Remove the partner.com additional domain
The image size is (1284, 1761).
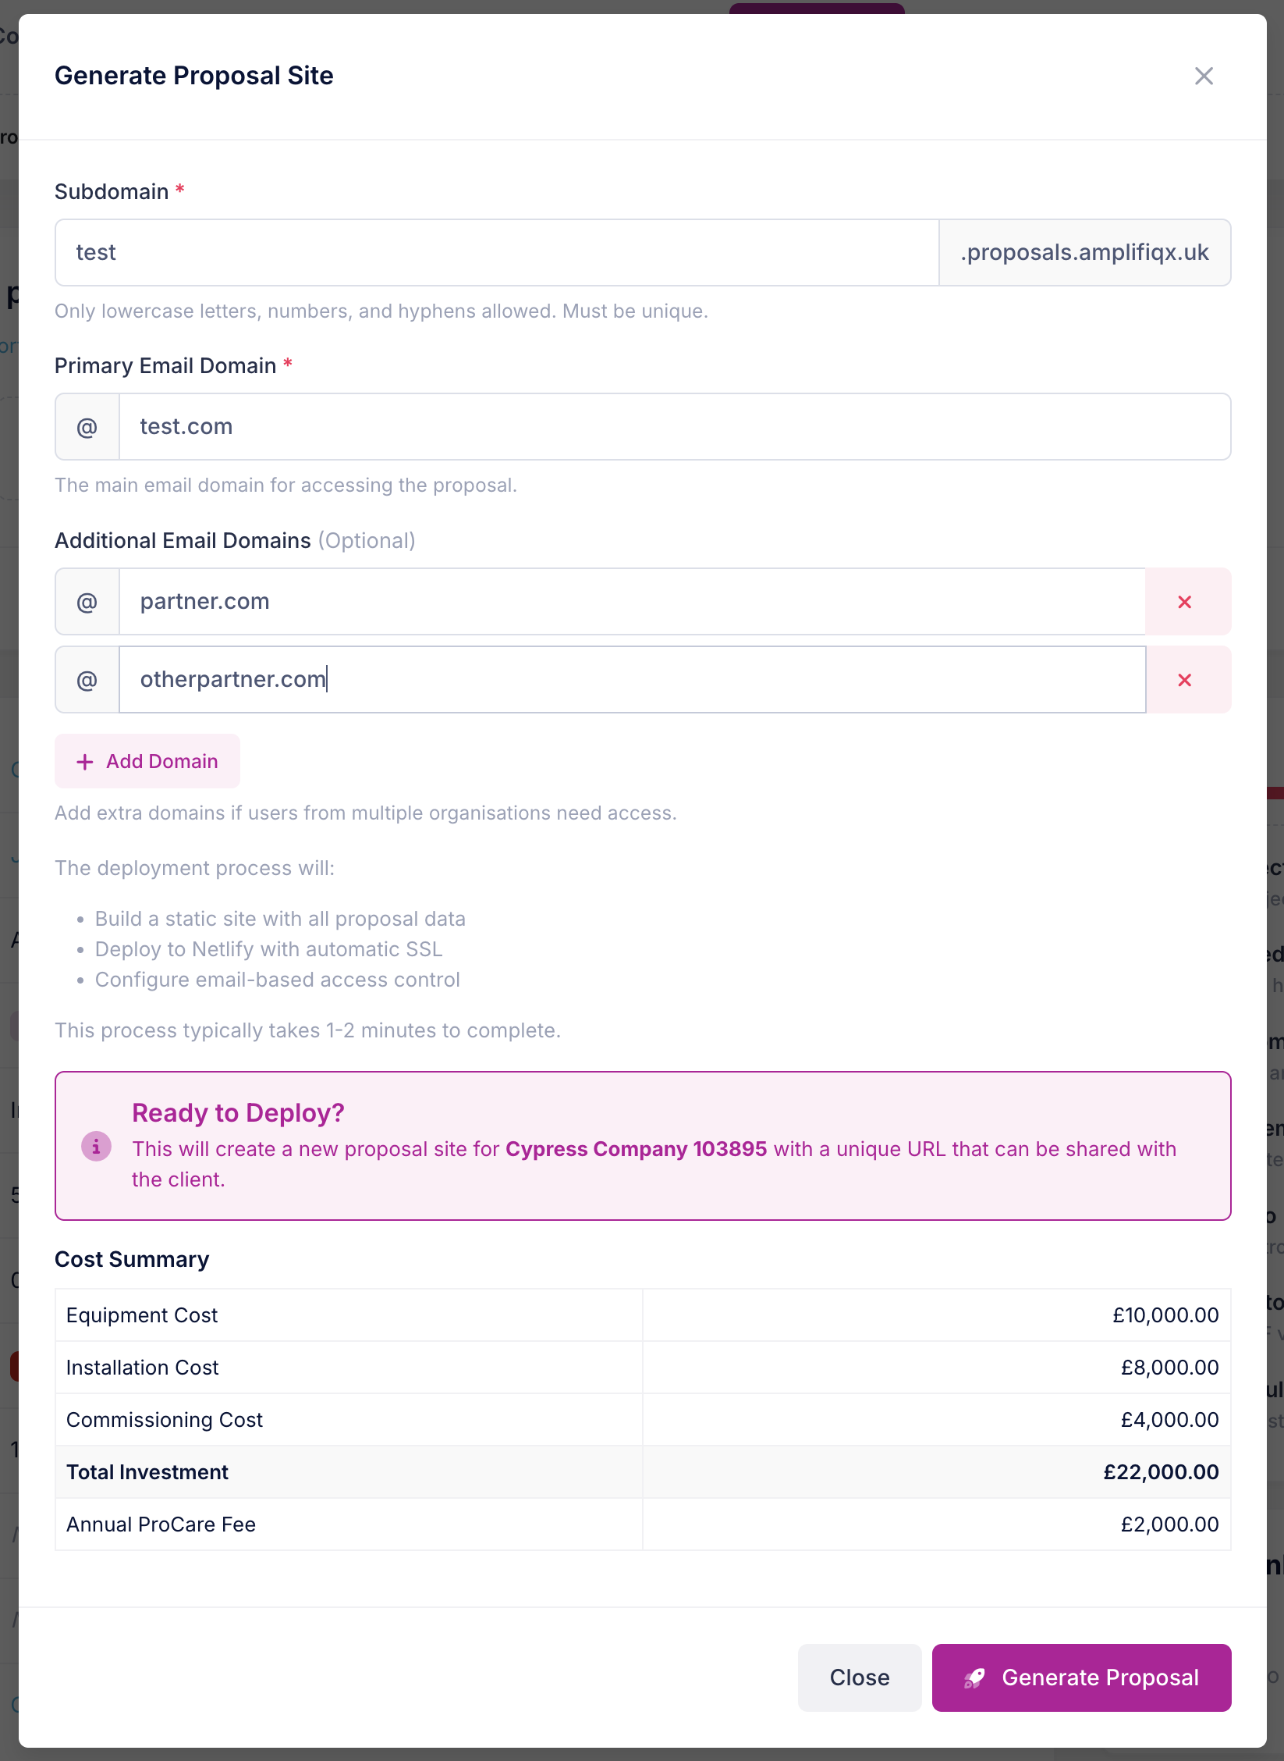pos(1185,602)
